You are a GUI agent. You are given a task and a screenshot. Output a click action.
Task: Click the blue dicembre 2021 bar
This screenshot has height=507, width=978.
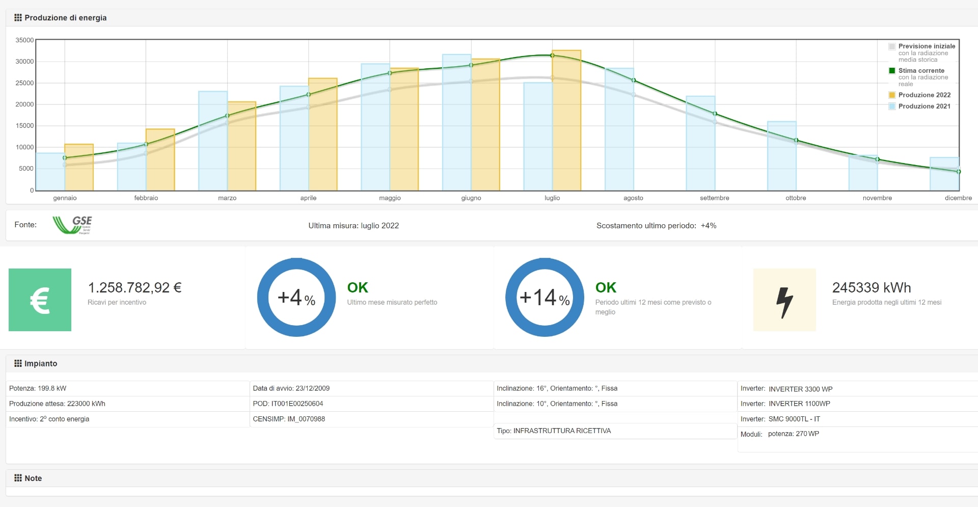(944, 174)
